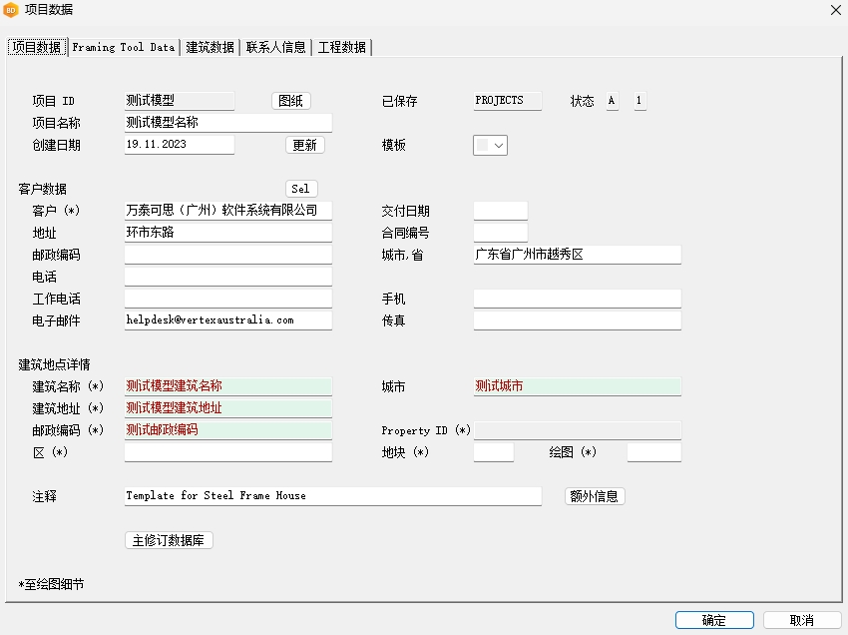Click the customer 地址 field 环市东路

coord(228,233)
